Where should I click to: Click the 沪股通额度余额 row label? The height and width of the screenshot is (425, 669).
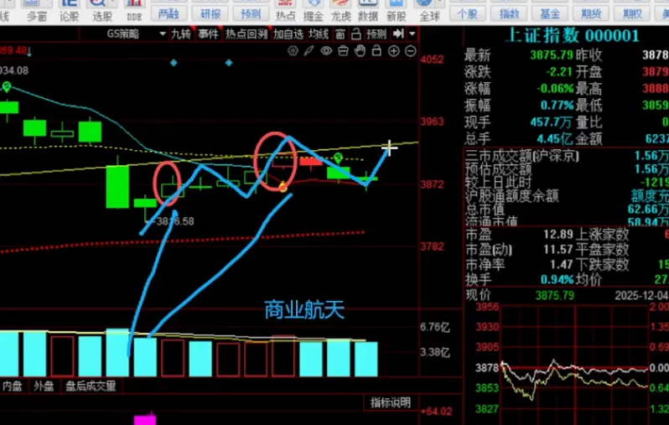coord(511,196)
